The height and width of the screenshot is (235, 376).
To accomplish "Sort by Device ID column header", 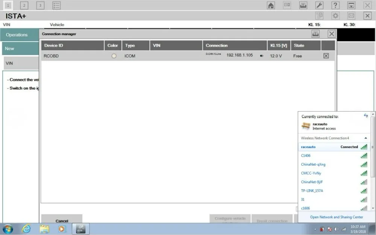I will (73, 45).
